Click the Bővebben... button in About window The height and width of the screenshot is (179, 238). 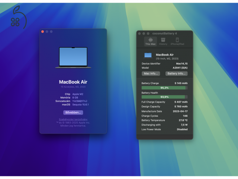73,113
